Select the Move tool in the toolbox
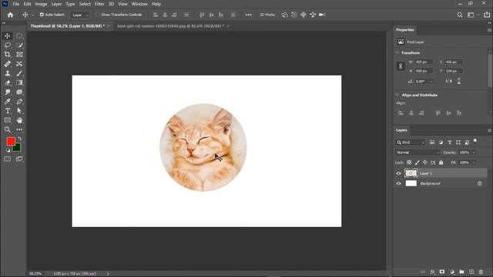The width and height of the screenshot is (493, 277). (7, 36)
